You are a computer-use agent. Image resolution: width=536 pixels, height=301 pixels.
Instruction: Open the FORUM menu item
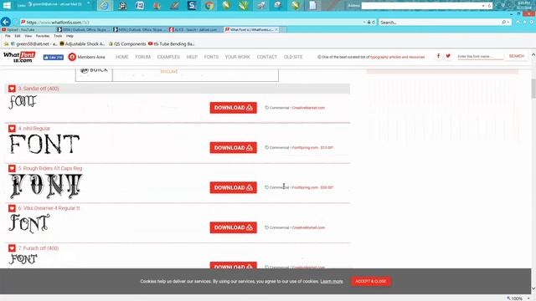(143, 57)
